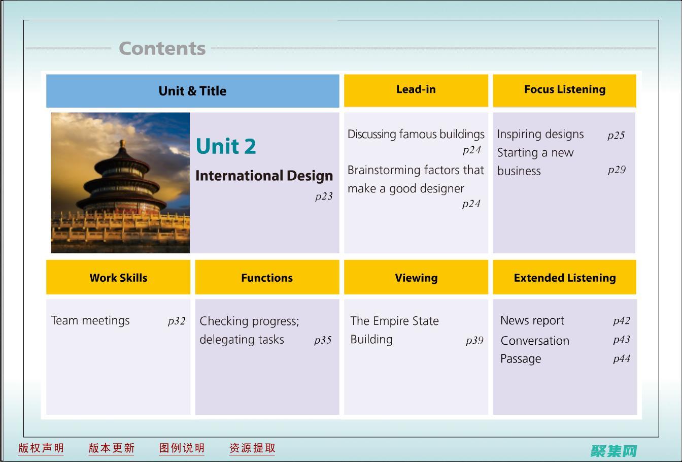
Task: Select the Unit & Title header
Action: point(192,91)
